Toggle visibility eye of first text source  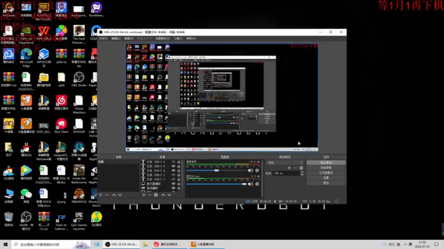coord(174,162)
